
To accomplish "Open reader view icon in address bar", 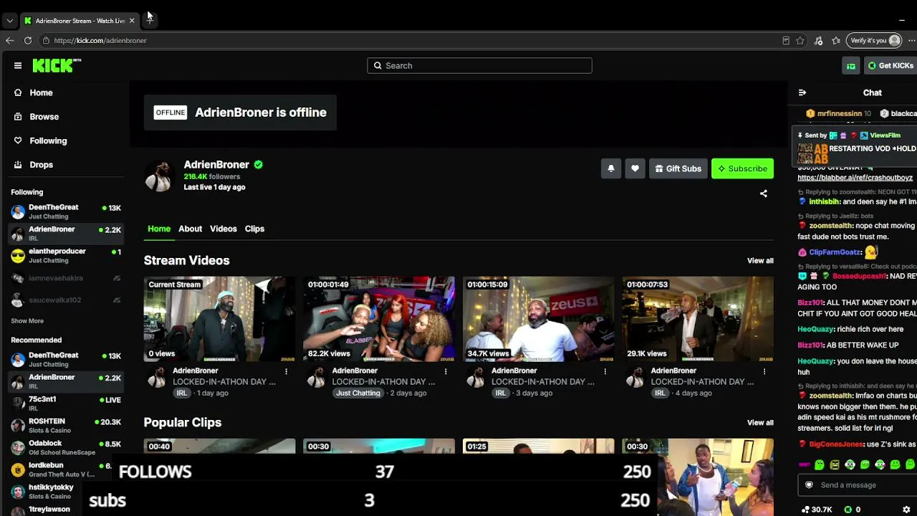I will (786, 41).
